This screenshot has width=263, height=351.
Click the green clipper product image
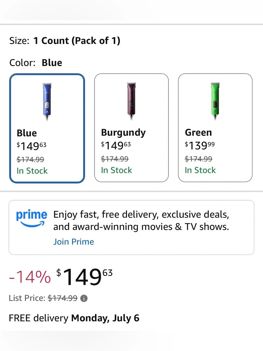pyautogui.click(x=215, y=101)
